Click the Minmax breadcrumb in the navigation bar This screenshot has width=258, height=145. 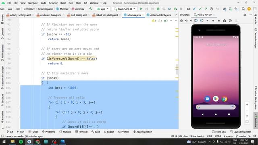pos(62,9)
